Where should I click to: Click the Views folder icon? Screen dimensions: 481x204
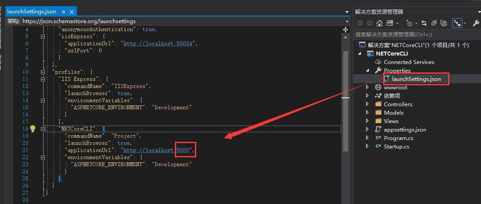pos(378,121)
